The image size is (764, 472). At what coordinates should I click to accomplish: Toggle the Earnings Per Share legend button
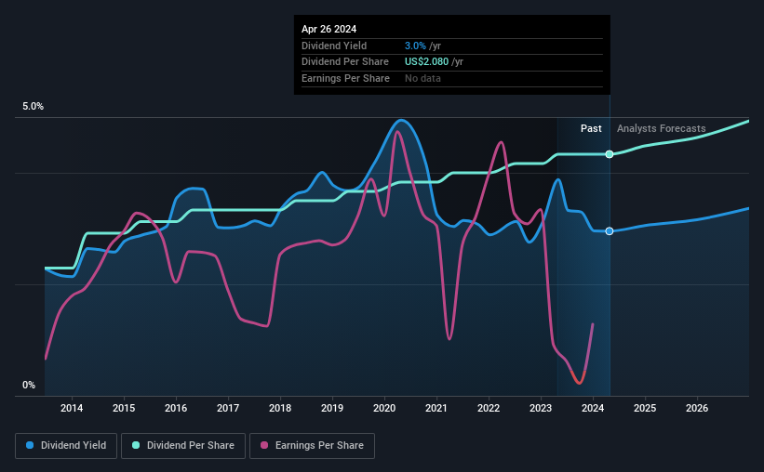(312, 446)
